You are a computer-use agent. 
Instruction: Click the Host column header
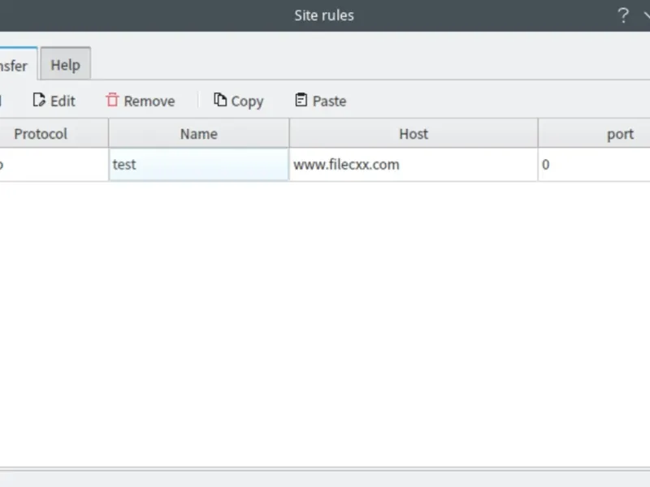tap(414, 134)
